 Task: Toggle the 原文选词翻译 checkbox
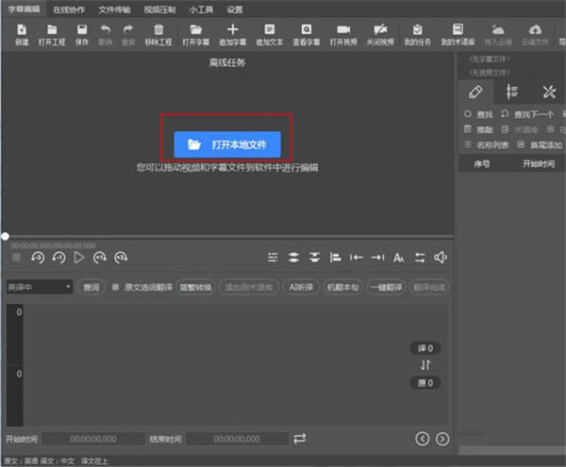(x=116, y=287)
